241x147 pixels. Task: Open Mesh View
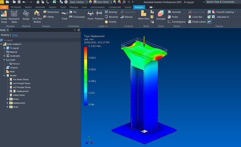pyautogui.click(x=143, y=15)
